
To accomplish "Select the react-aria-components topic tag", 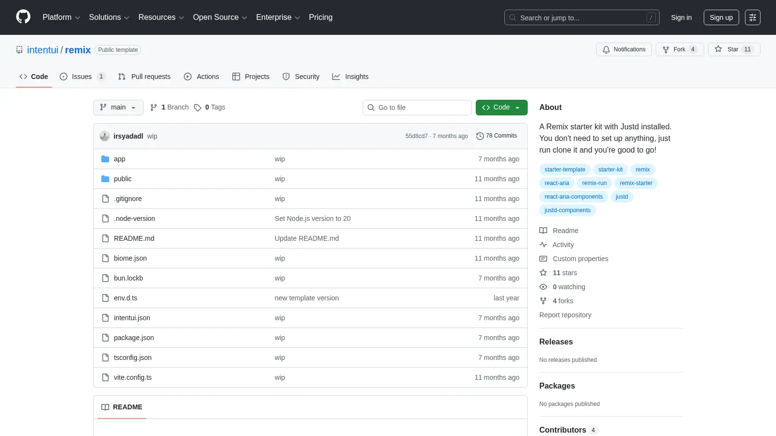I will click(x=573, y=197).
